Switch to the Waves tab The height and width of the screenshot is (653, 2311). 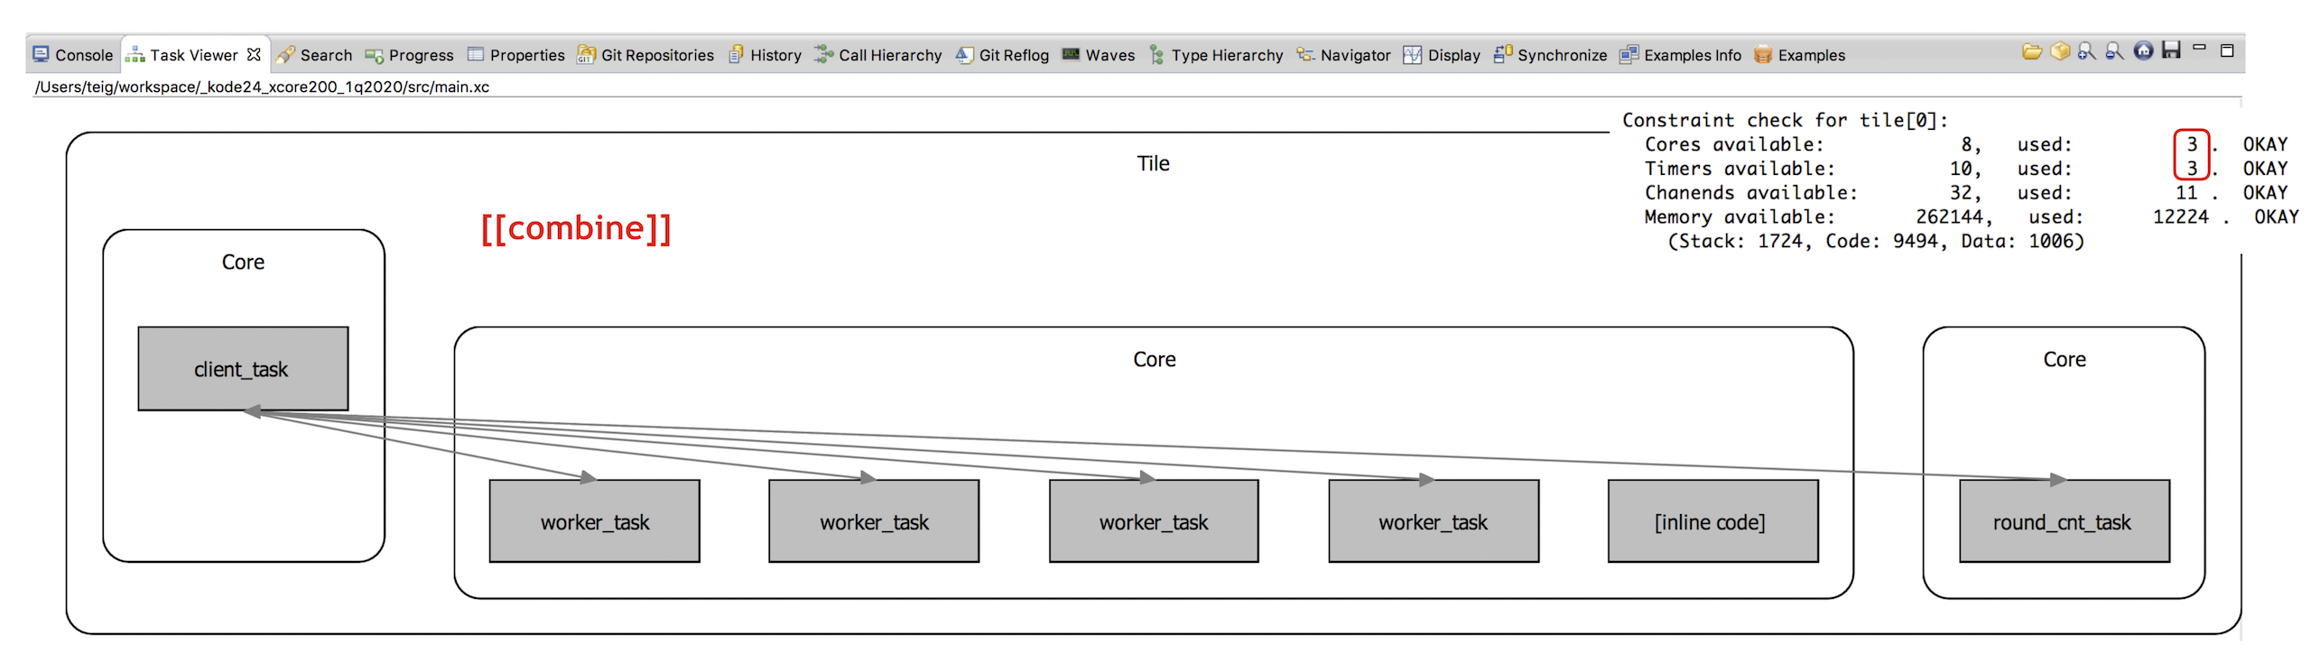tap(1098, 55)
